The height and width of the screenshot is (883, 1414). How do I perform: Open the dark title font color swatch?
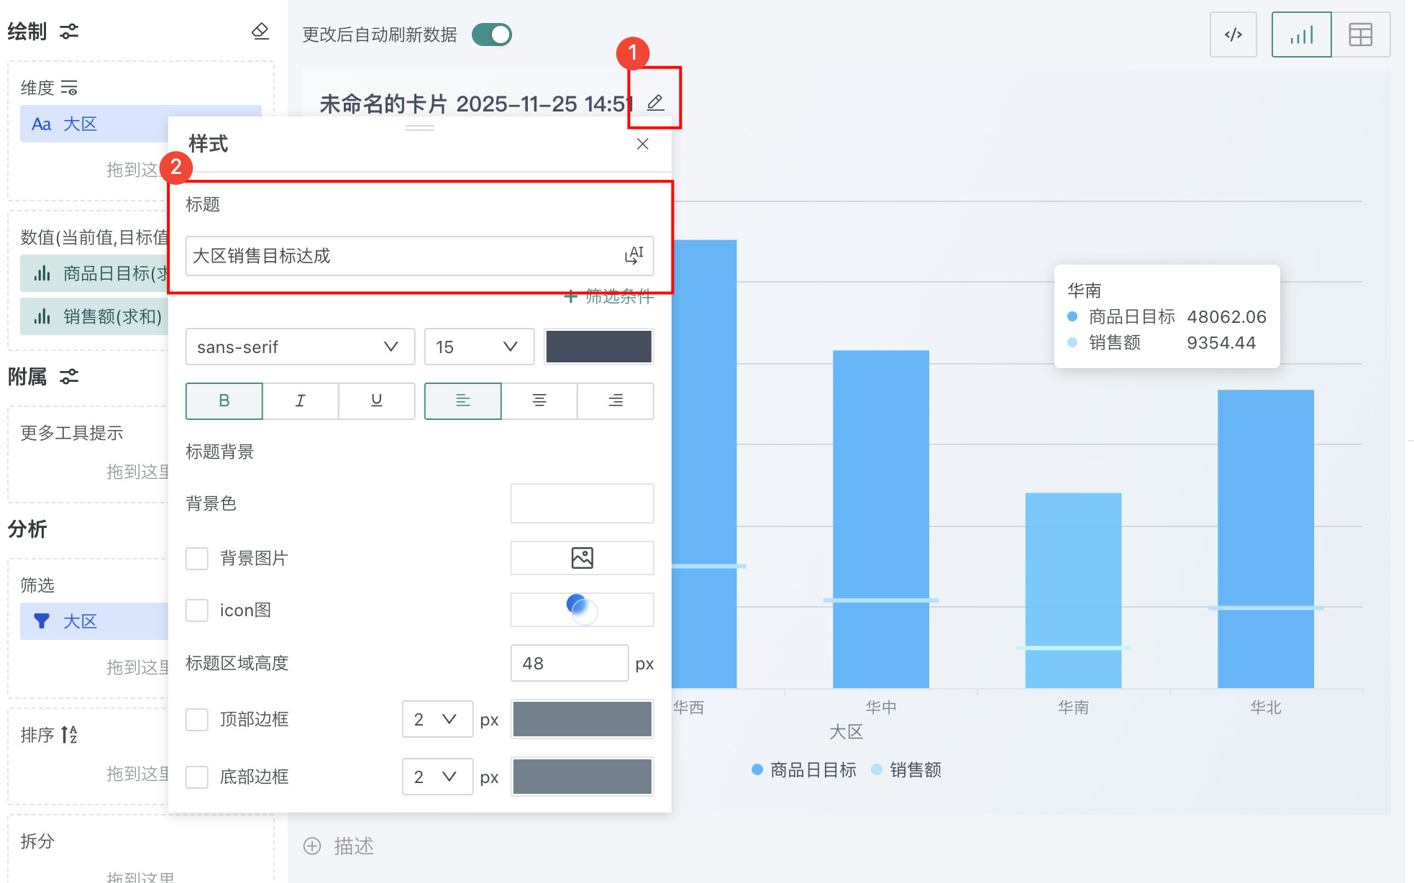pos(598,347)
